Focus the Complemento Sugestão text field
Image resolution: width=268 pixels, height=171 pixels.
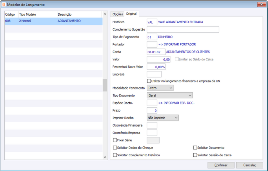(183, 29)
